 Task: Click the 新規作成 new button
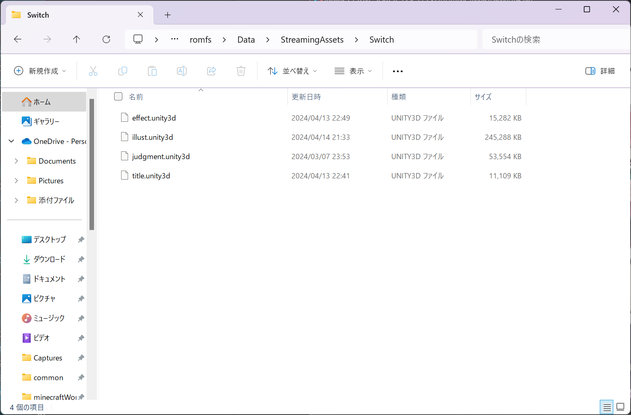coord(40,71)
